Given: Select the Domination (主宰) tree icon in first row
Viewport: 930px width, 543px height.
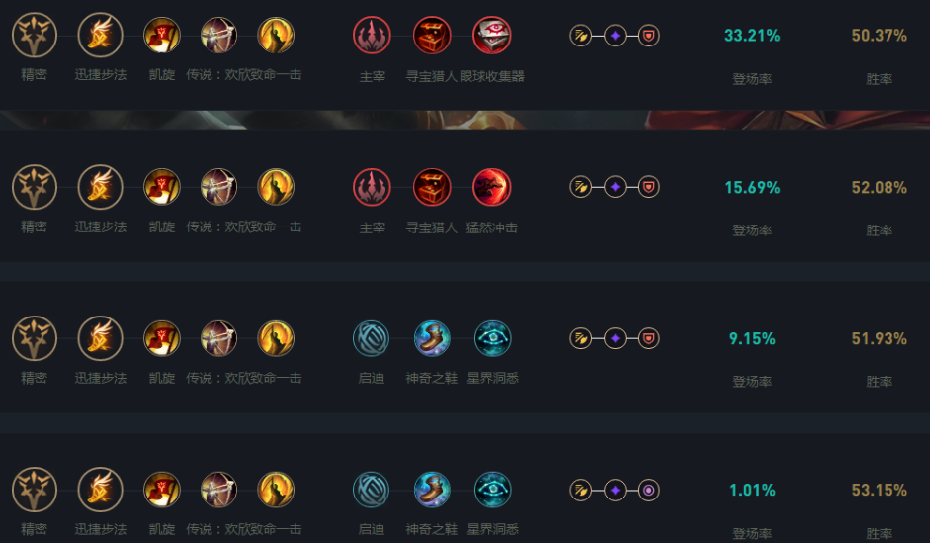Looking at the screenshot, I should (372, 35).
